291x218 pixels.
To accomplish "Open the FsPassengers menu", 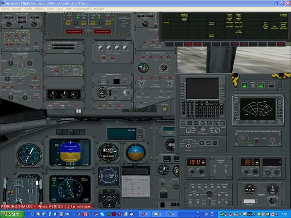I will 82,9.
